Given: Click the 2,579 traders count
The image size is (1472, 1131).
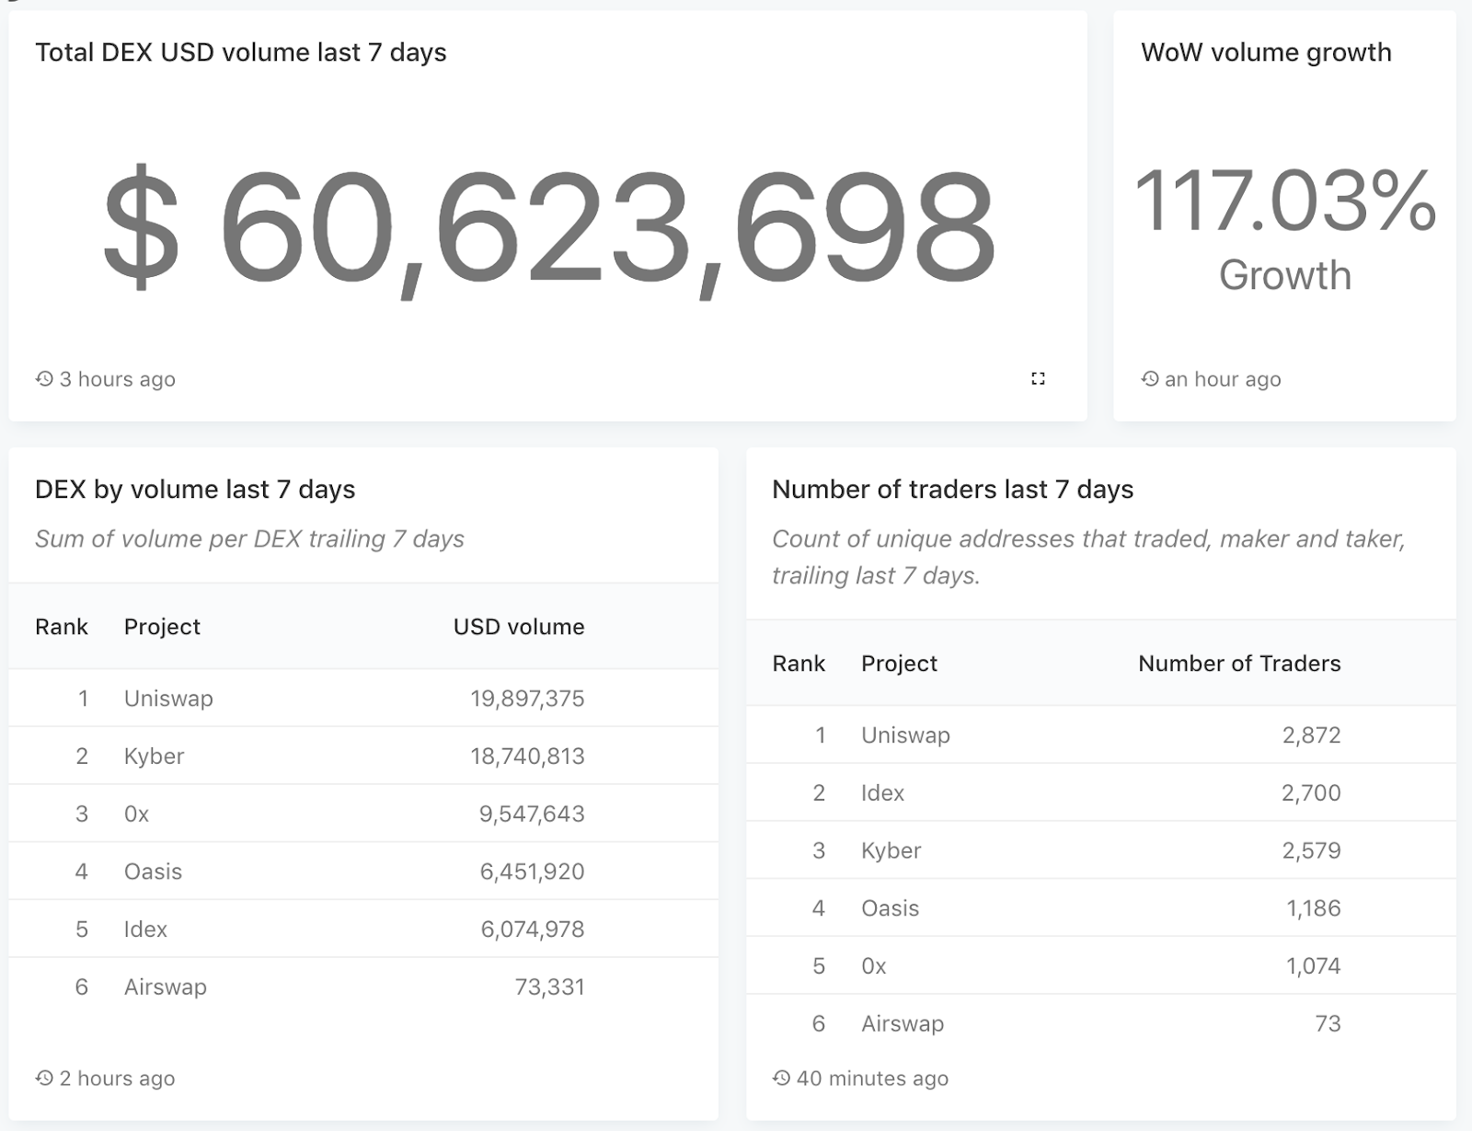Looking at the screenshot, I should click(x=1311, y=850).
